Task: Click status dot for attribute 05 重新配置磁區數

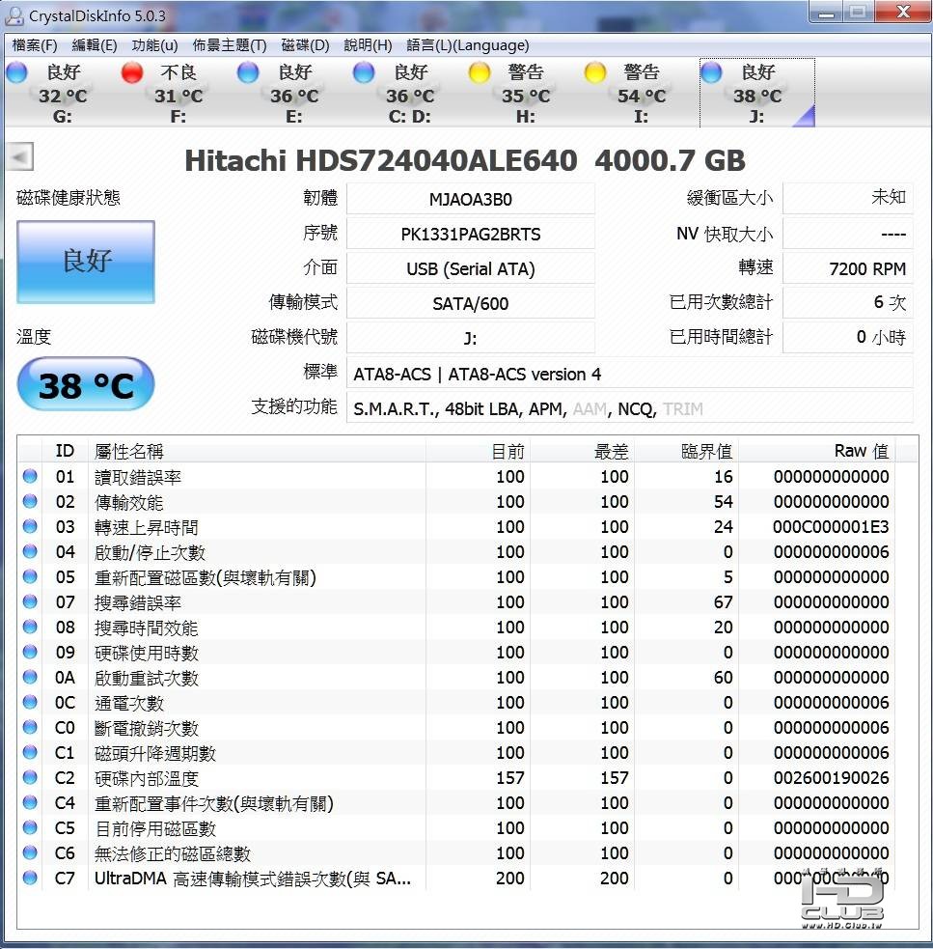Action: point(30,576)
